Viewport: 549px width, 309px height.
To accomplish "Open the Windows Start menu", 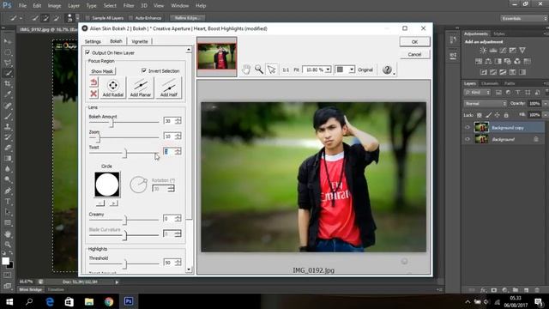I will pos(9,301).
